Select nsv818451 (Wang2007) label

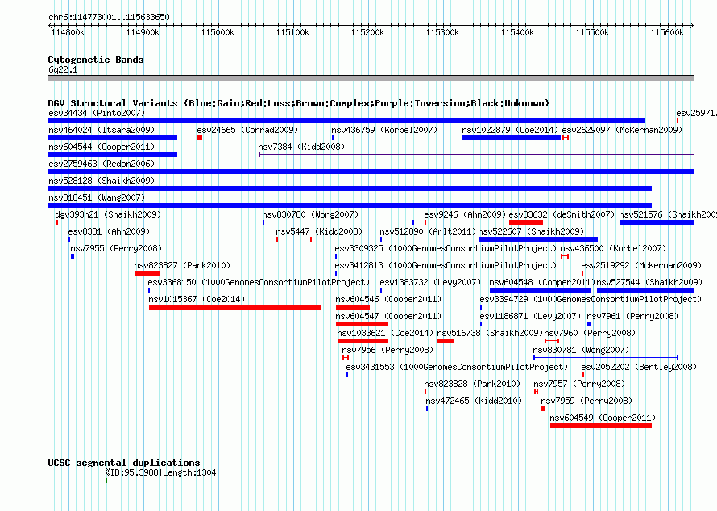(97, 197)
